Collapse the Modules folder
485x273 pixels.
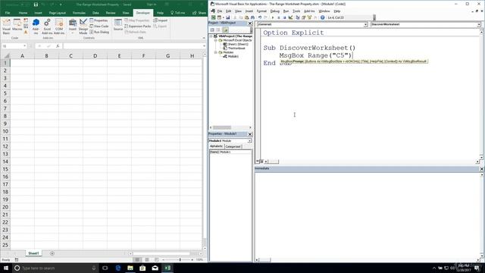pyautogui.click(x=216, y=52)
